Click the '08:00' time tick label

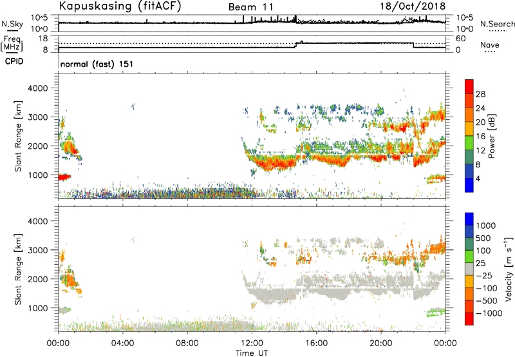click(187, 343)
